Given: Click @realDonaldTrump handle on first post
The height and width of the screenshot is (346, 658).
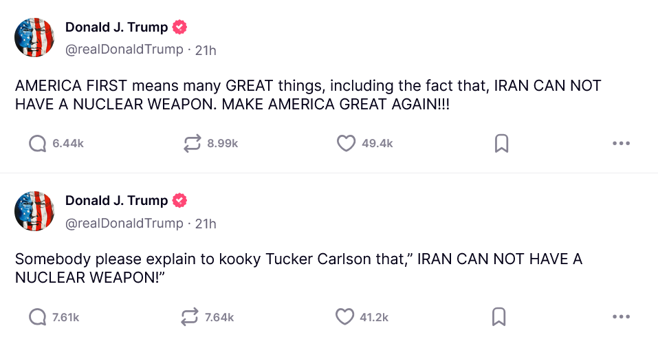Looking at the screenshot, I should 124,50.
